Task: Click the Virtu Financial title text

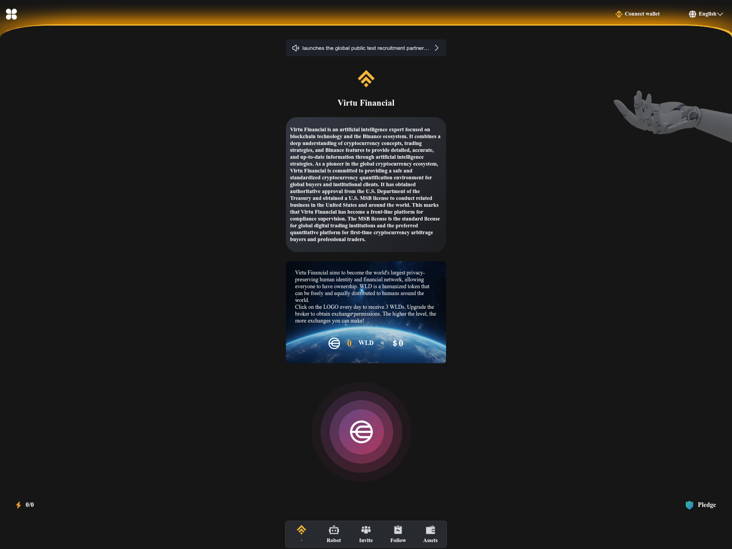Action: (x=366, y=103)
